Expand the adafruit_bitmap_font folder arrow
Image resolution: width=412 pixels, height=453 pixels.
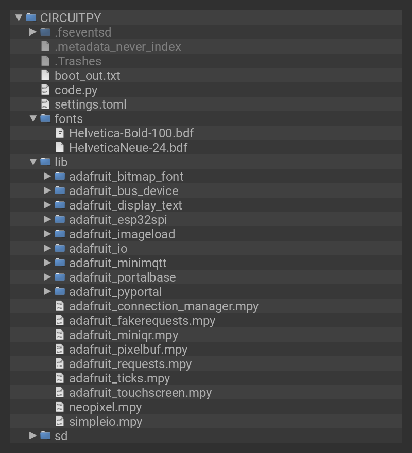(x=47, y=177)
